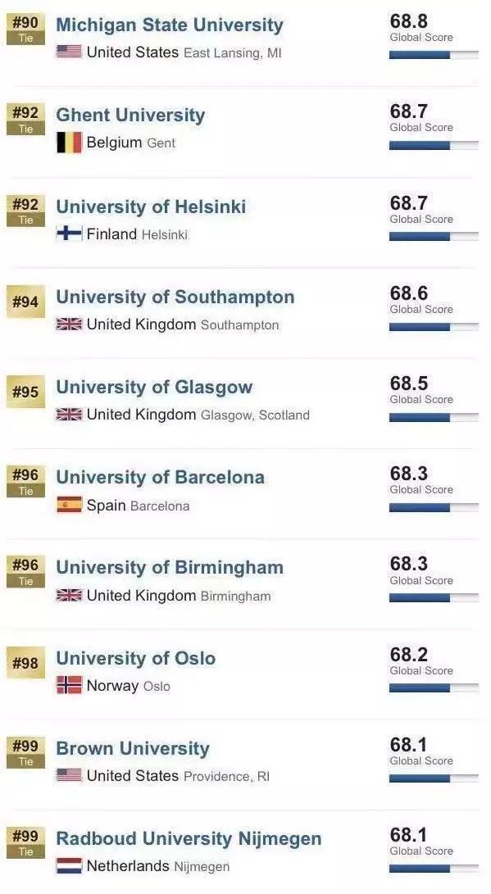Select the University of Glasgow title
Image resolution: width=491 pixels, height=894 pixels.
tap(154, 387)
